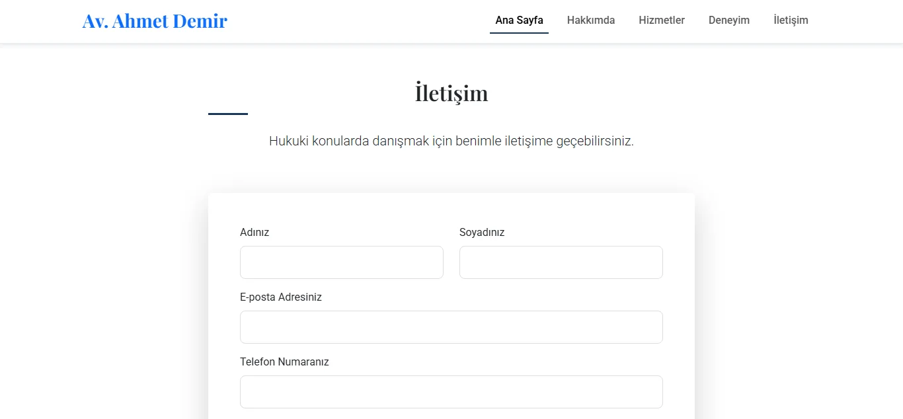Click the İletişim page heading

451,93
